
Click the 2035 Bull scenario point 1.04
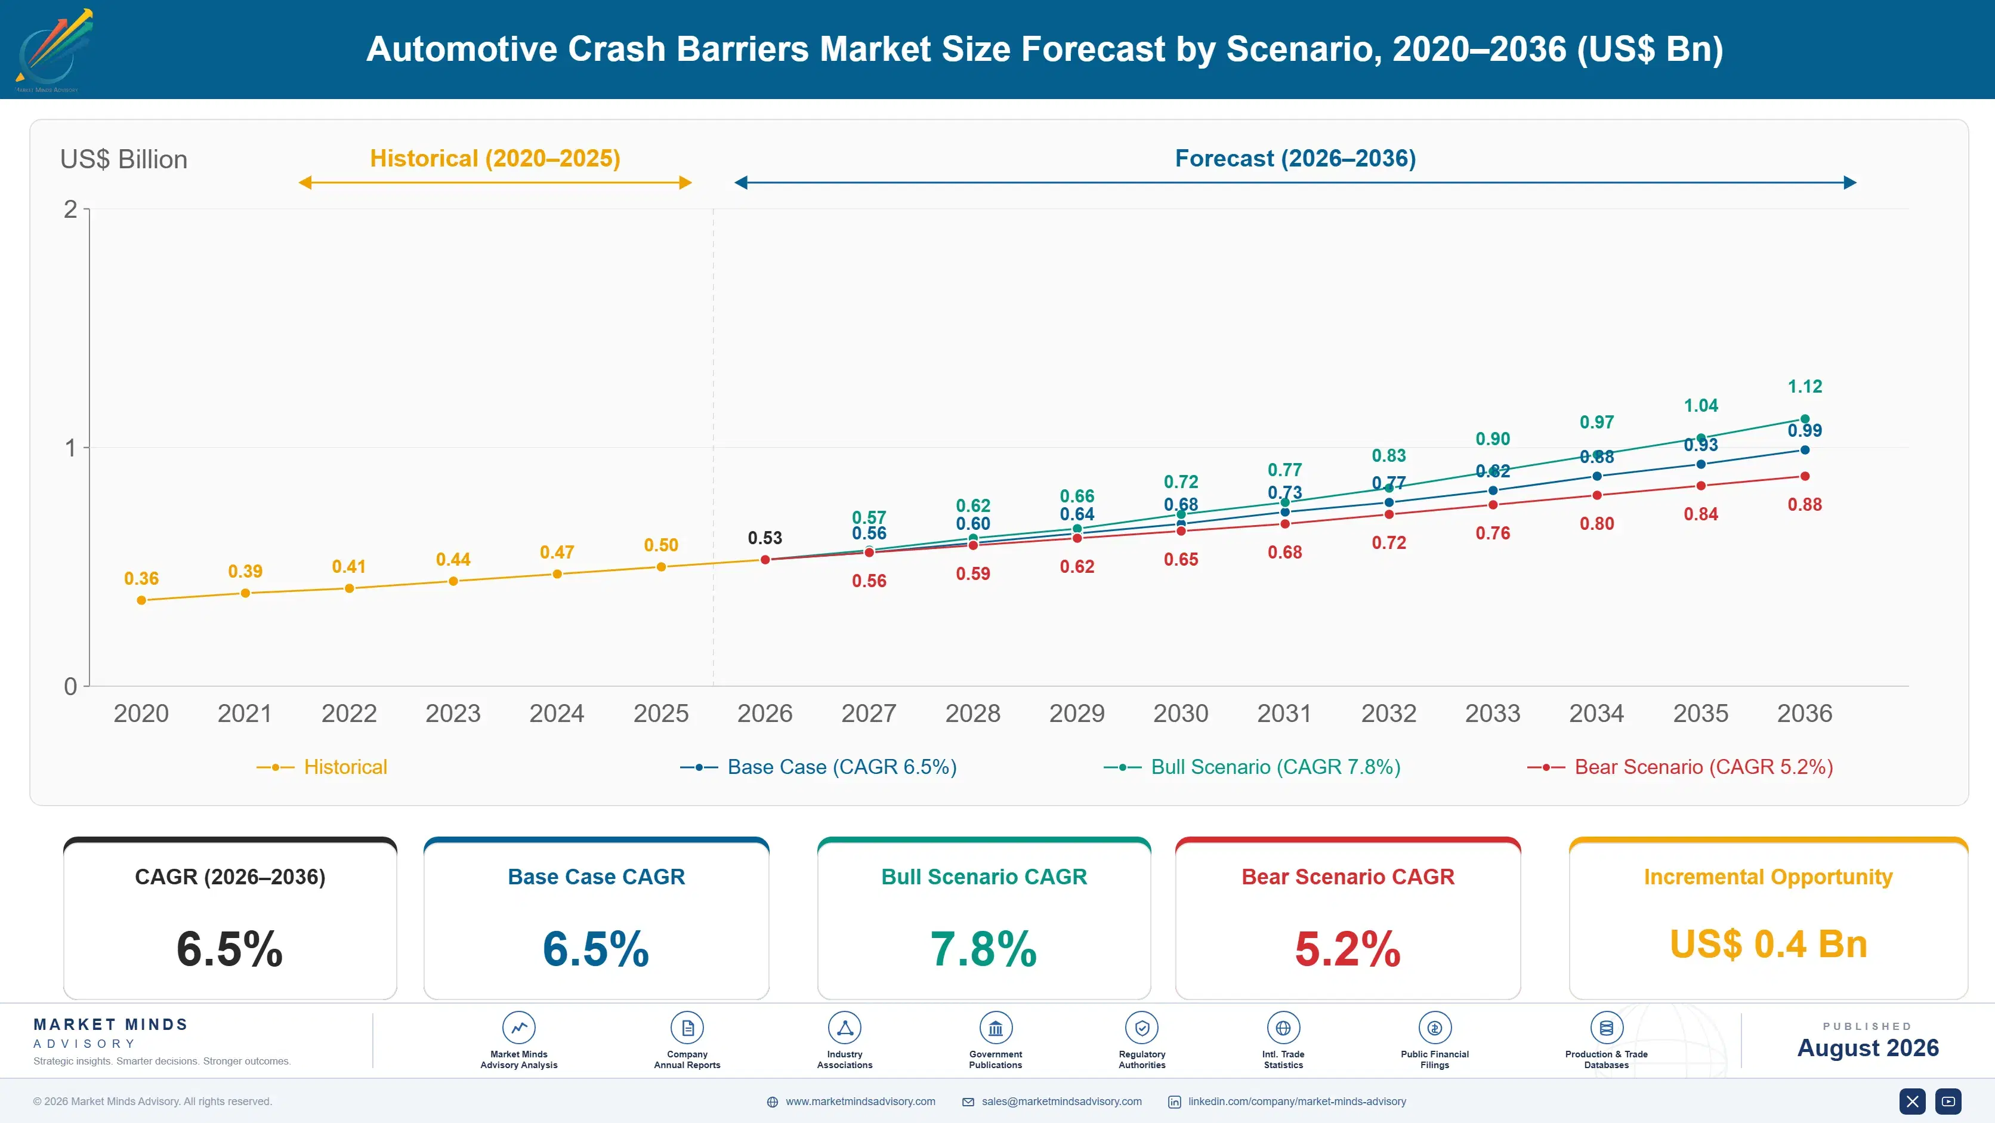click(x=1701, y=437)
